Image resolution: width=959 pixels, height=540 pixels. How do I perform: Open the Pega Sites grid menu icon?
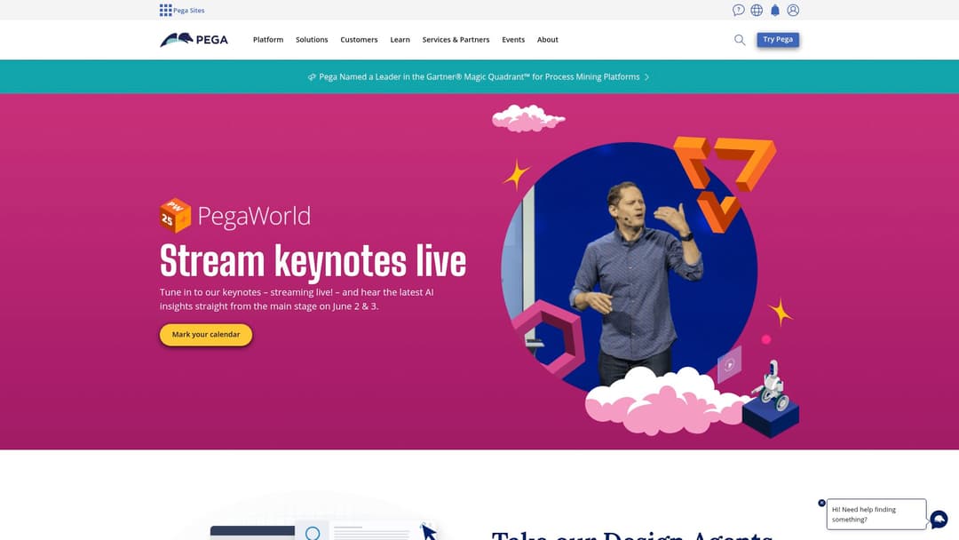tap(165, 10)
